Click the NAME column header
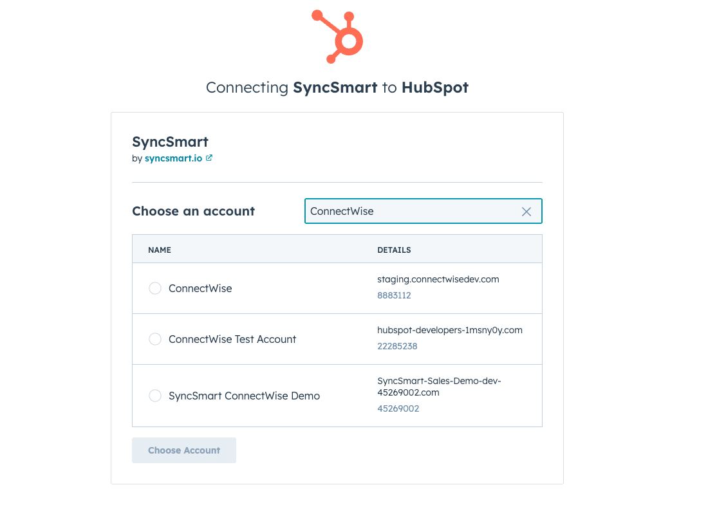The height and width of the screenshot is (523, 708). [160, 250]
